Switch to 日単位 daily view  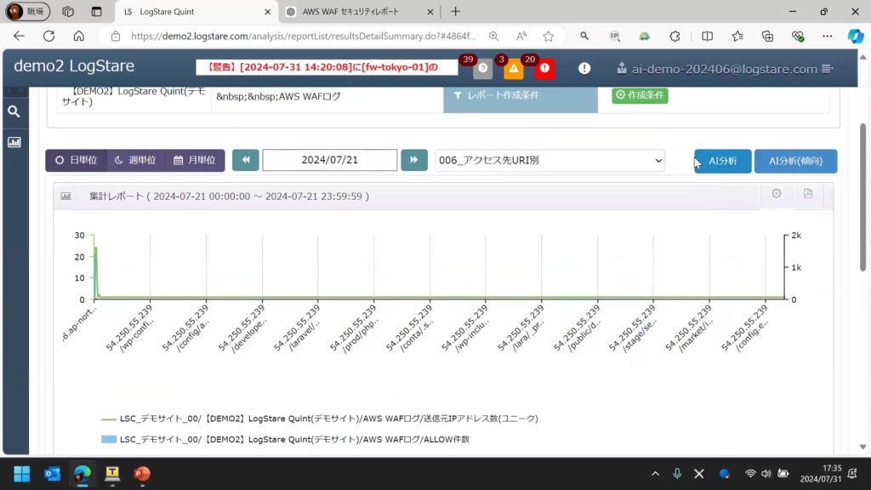tap(77, 160)
